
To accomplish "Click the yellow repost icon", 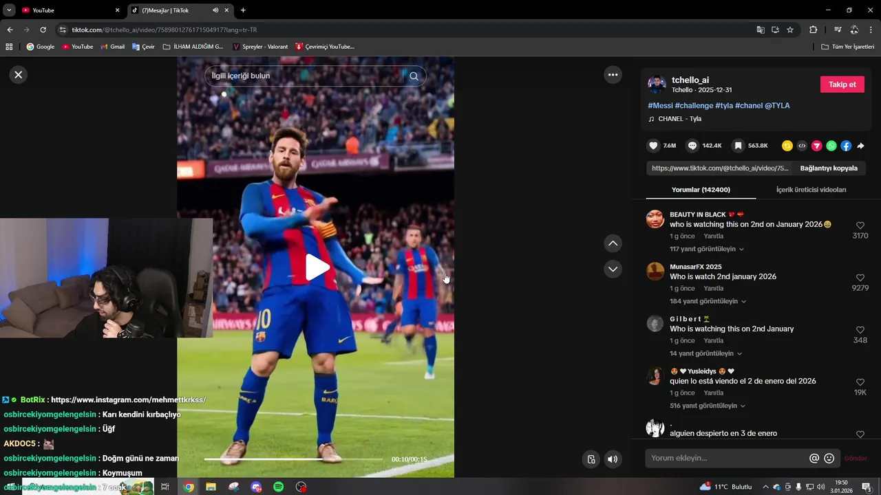I will point(787,146).
